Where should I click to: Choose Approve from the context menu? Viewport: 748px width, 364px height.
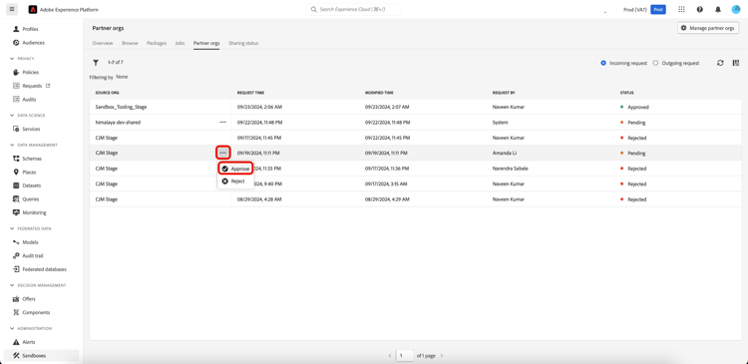(235, 169)
